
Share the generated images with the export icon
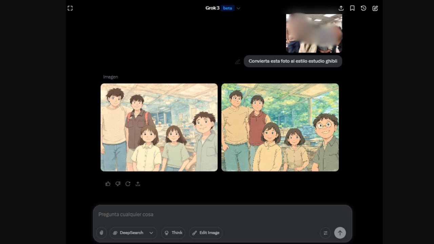pos(138,184)
